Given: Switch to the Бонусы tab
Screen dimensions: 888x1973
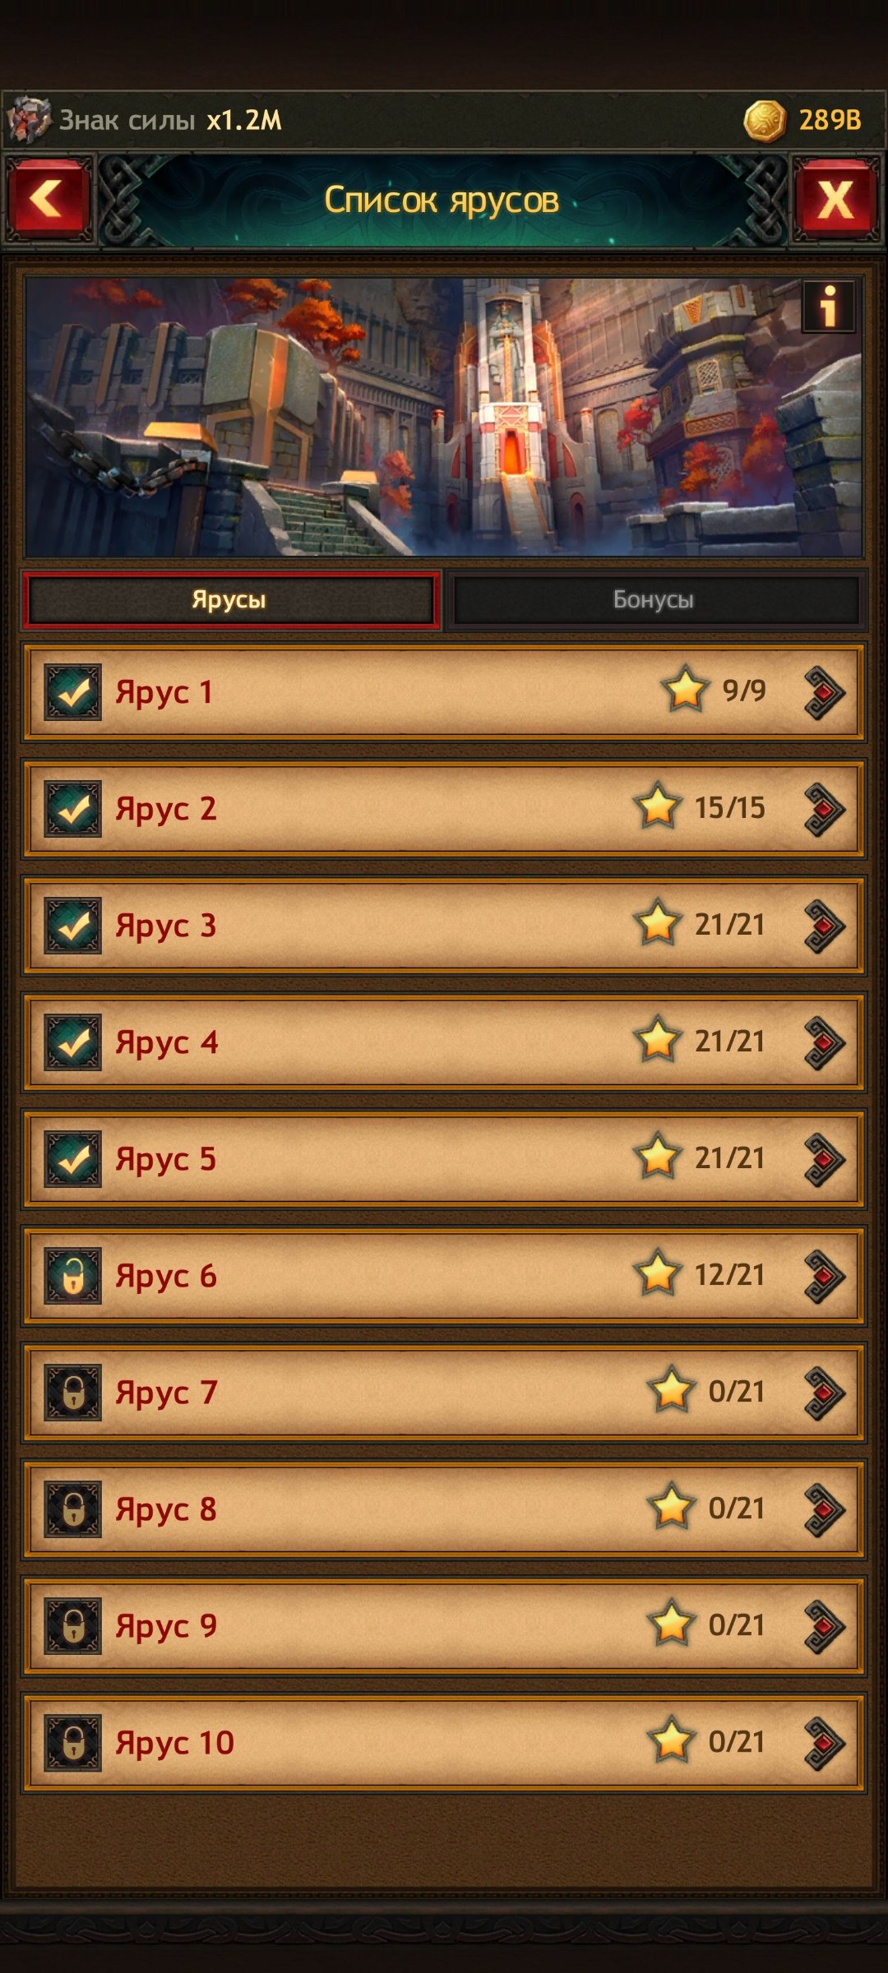Looking at the screenshot, I should (654, 600).
